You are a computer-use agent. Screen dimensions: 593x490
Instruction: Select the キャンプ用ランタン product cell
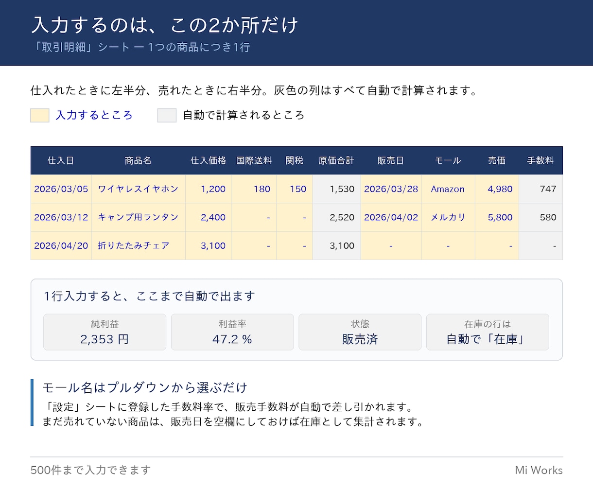pyautogui.click(x=139, y=217)
